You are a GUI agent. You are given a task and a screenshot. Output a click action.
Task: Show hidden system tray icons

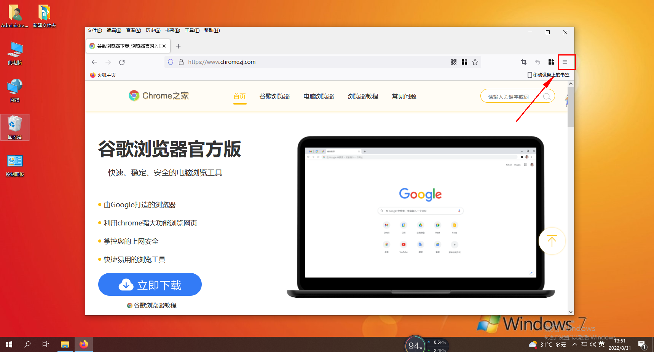pyautogui.click(x=575, y=345)
